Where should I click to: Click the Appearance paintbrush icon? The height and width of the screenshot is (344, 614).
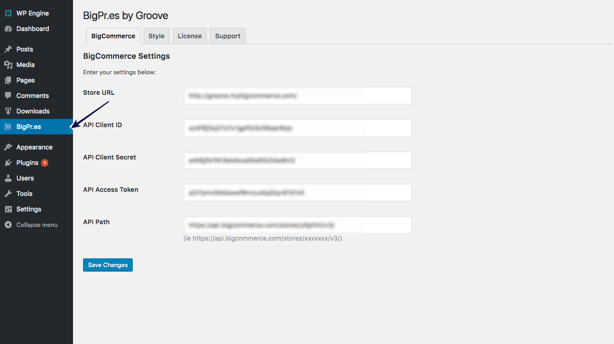coord(8,147)
